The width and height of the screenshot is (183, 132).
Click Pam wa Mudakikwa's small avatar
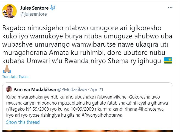click(x=9, y=89)
